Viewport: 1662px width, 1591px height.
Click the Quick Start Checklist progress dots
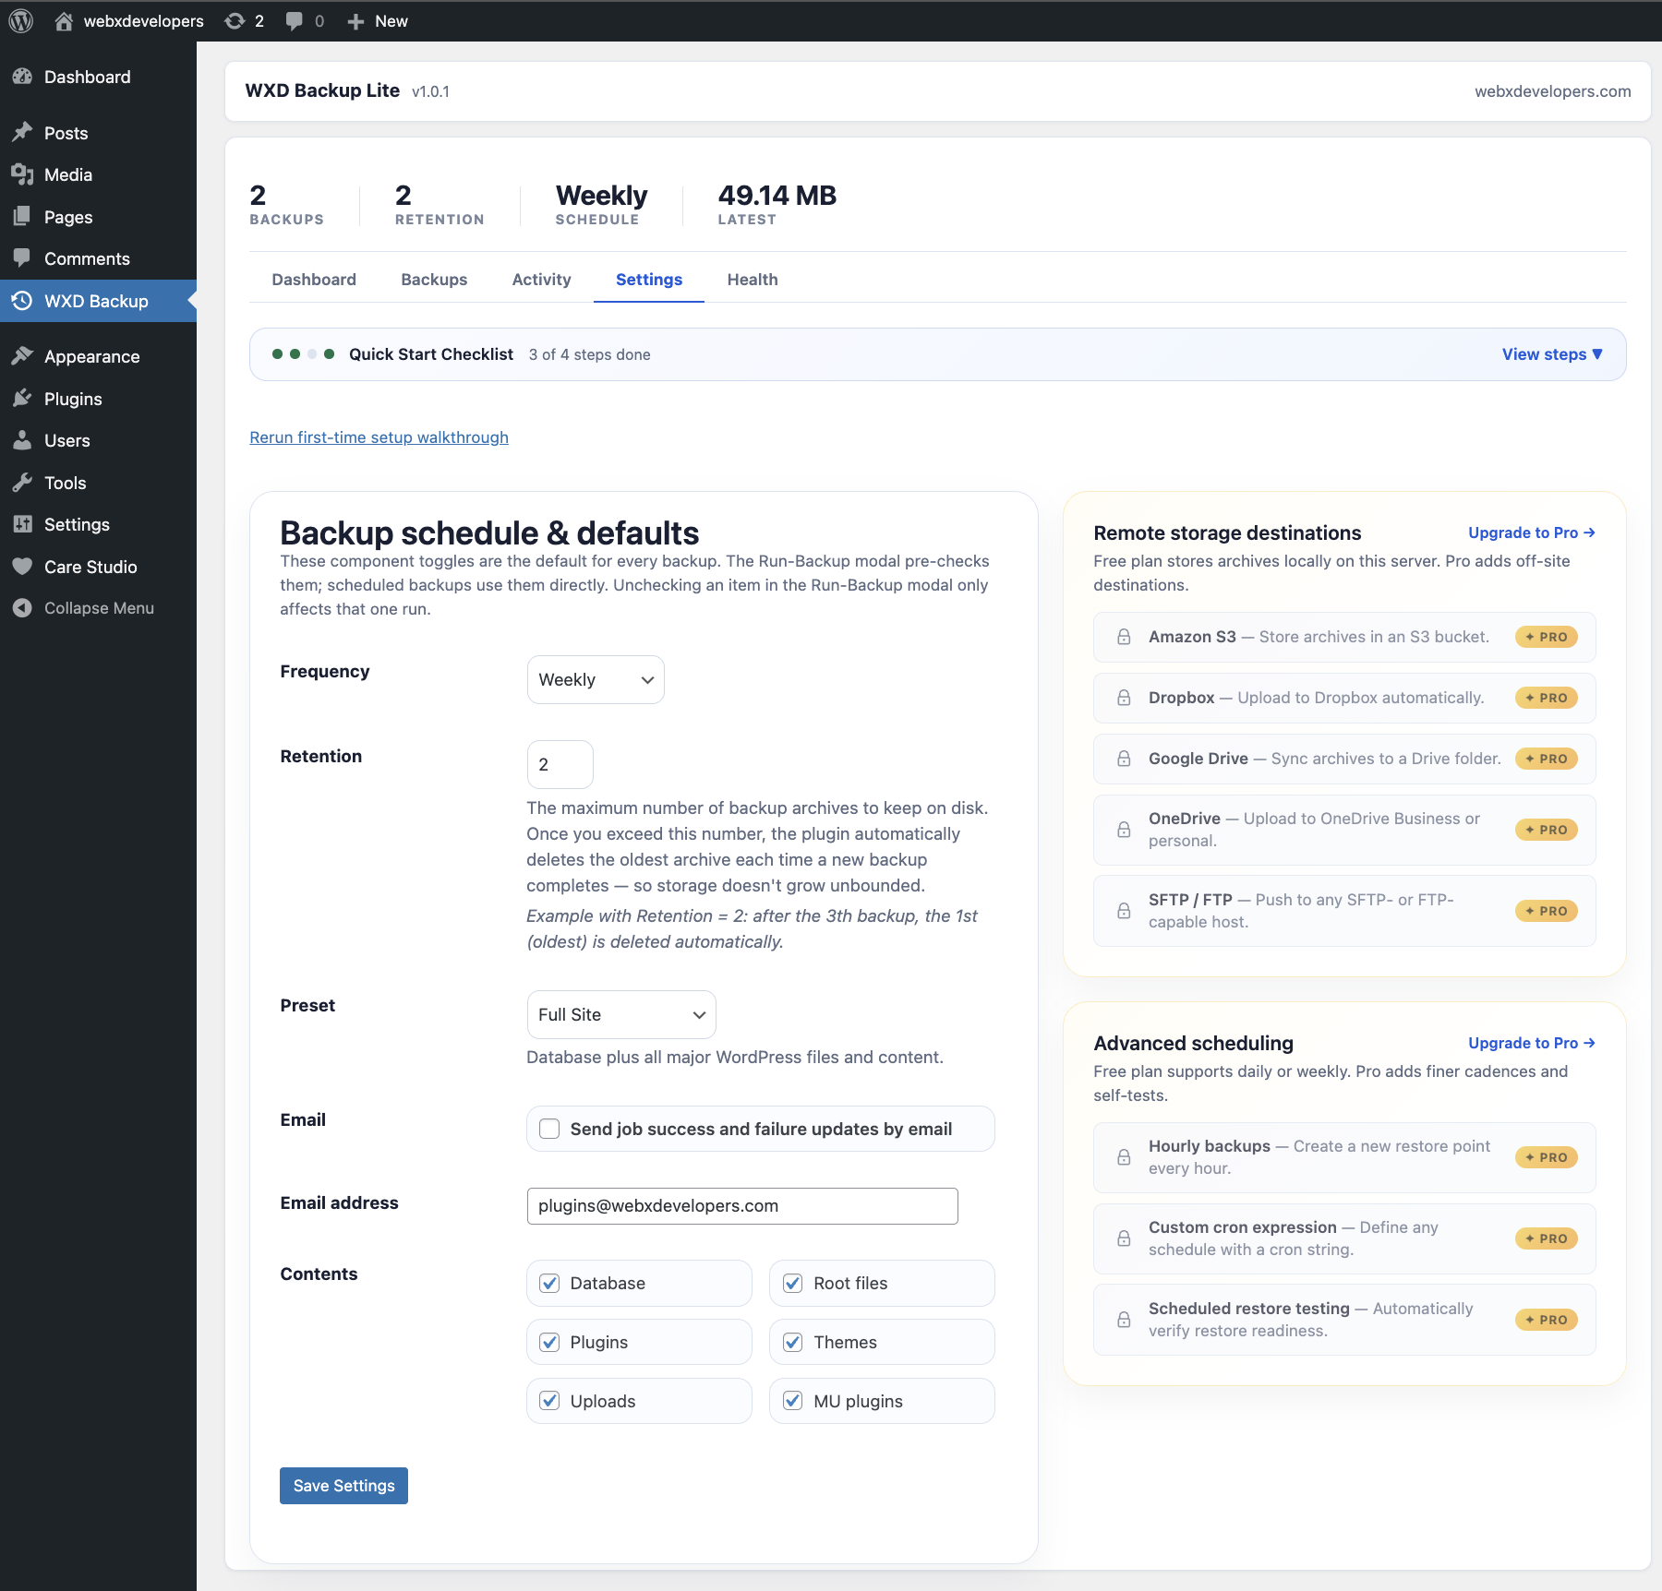pos(303,354)
